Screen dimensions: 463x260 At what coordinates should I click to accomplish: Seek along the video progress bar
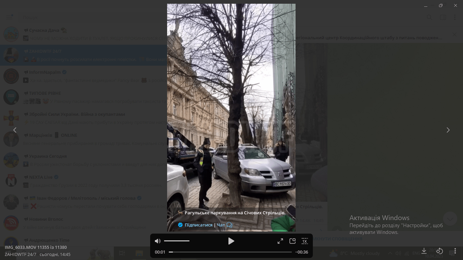[230, 252]
